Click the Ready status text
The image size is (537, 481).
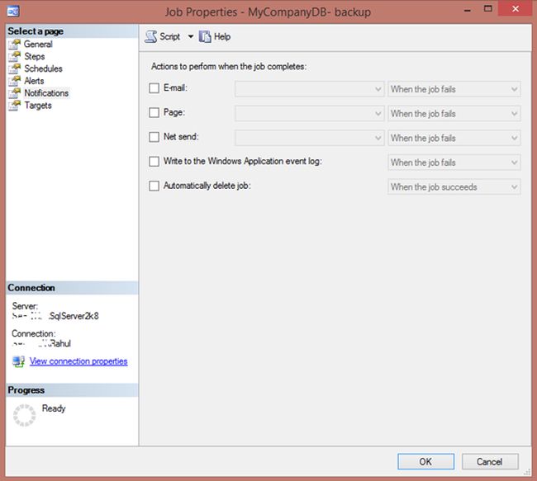(54, 408)
